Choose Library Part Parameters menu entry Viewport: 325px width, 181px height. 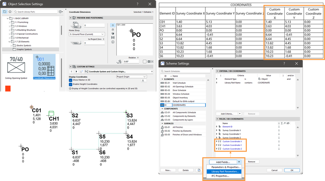pyautogui.click(x=224, y=171)
